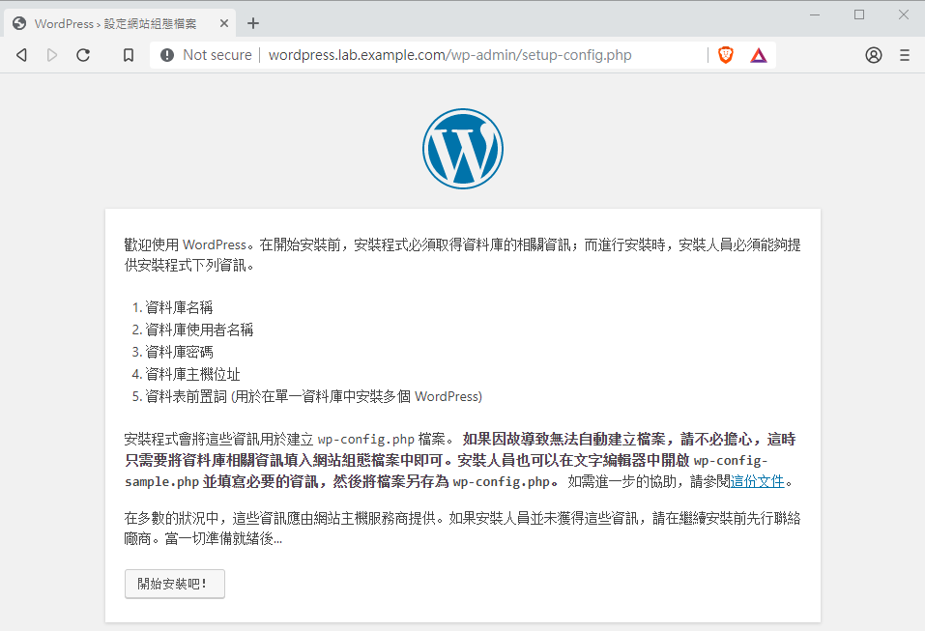Click the Not secure label
This screenshot has width=925, height=631.
[x=217, y=55]
